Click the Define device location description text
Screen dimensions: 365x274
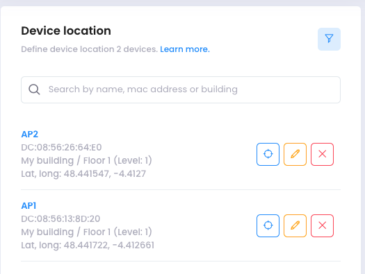(90, 49)
